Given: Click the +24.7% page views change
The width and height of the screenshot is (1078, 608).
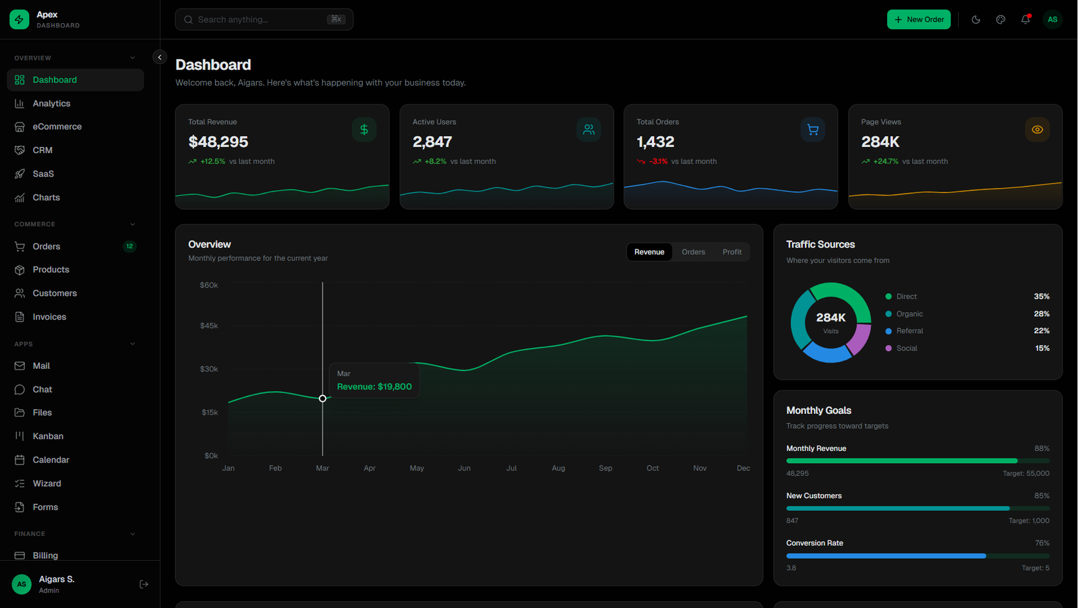Looking at the screenshot, I should click(x=886, y=162).
